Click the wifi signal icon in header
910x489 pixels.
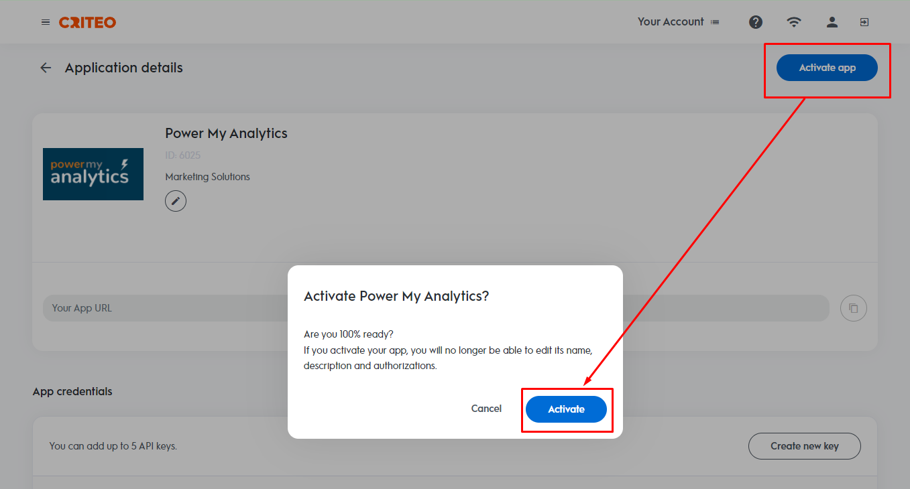click(x=794, y=22)
